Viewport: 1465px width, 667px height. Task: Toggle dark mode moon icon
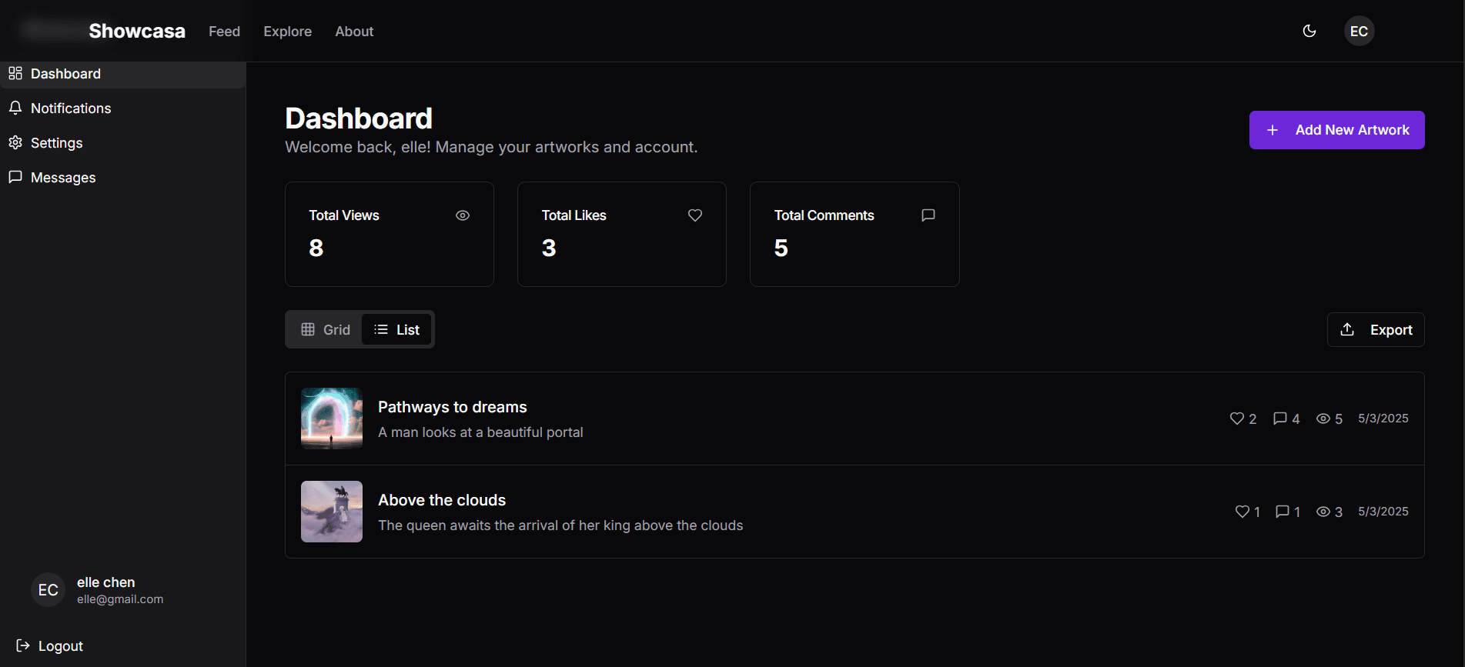[1309, 31]
